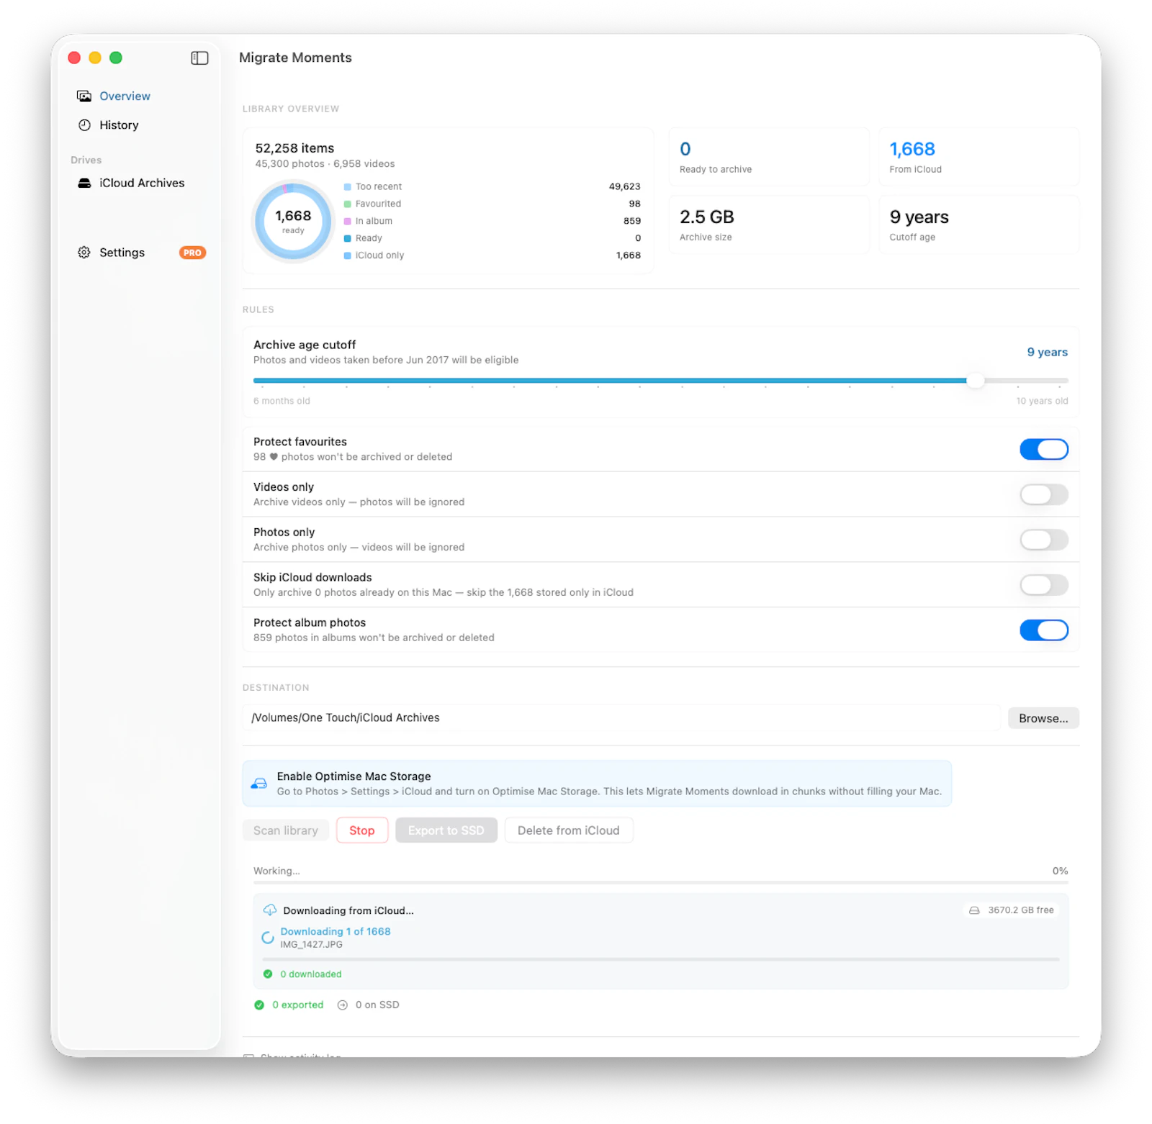Image resolution: width=1152 pixels, height=1124 pixels.
Task: Click the Ready legend blue square
Action: pos(348,239)
